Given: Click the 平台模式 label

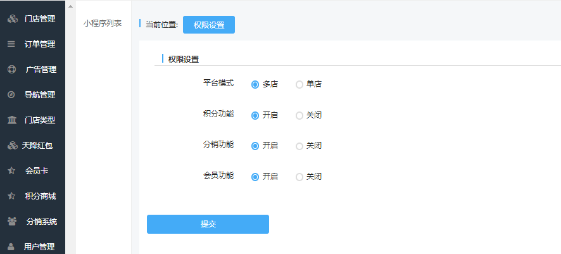Looking at the screenshot, I should pyautogui.click(x=218, y=83).
